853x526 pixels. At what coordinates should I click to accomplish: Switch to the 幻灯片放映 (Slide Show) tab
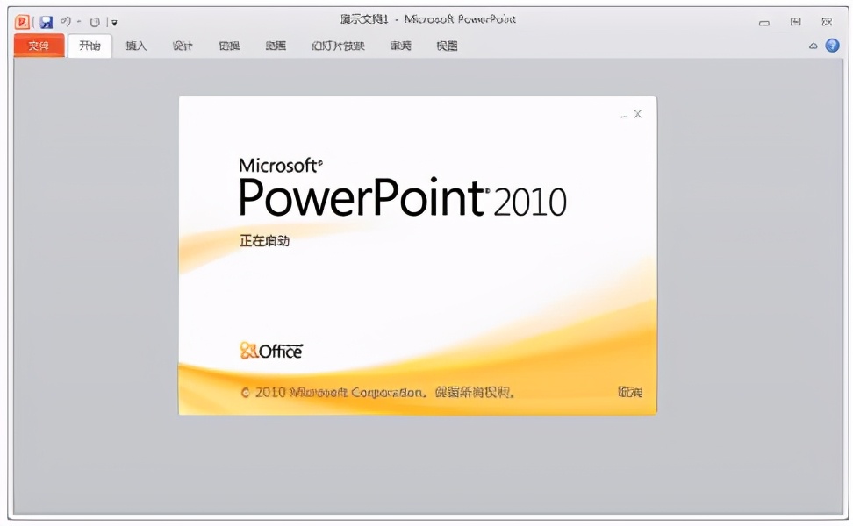[338, 46]
